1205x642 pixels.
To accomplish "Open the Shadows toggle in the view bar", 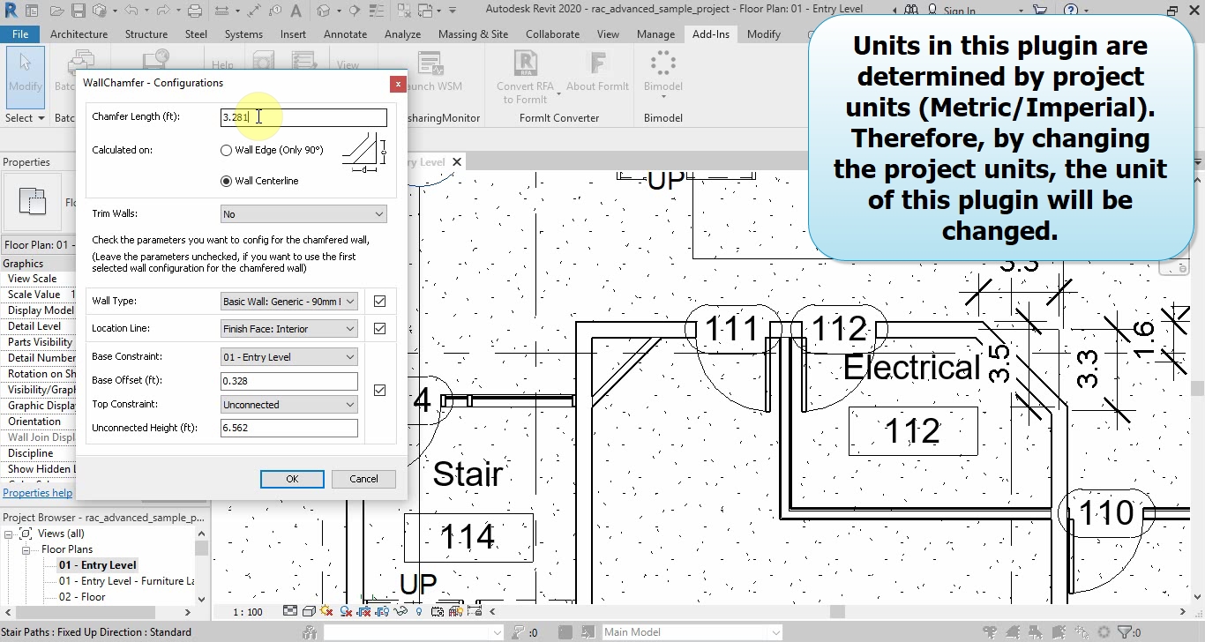I will [x=347, y=610].
